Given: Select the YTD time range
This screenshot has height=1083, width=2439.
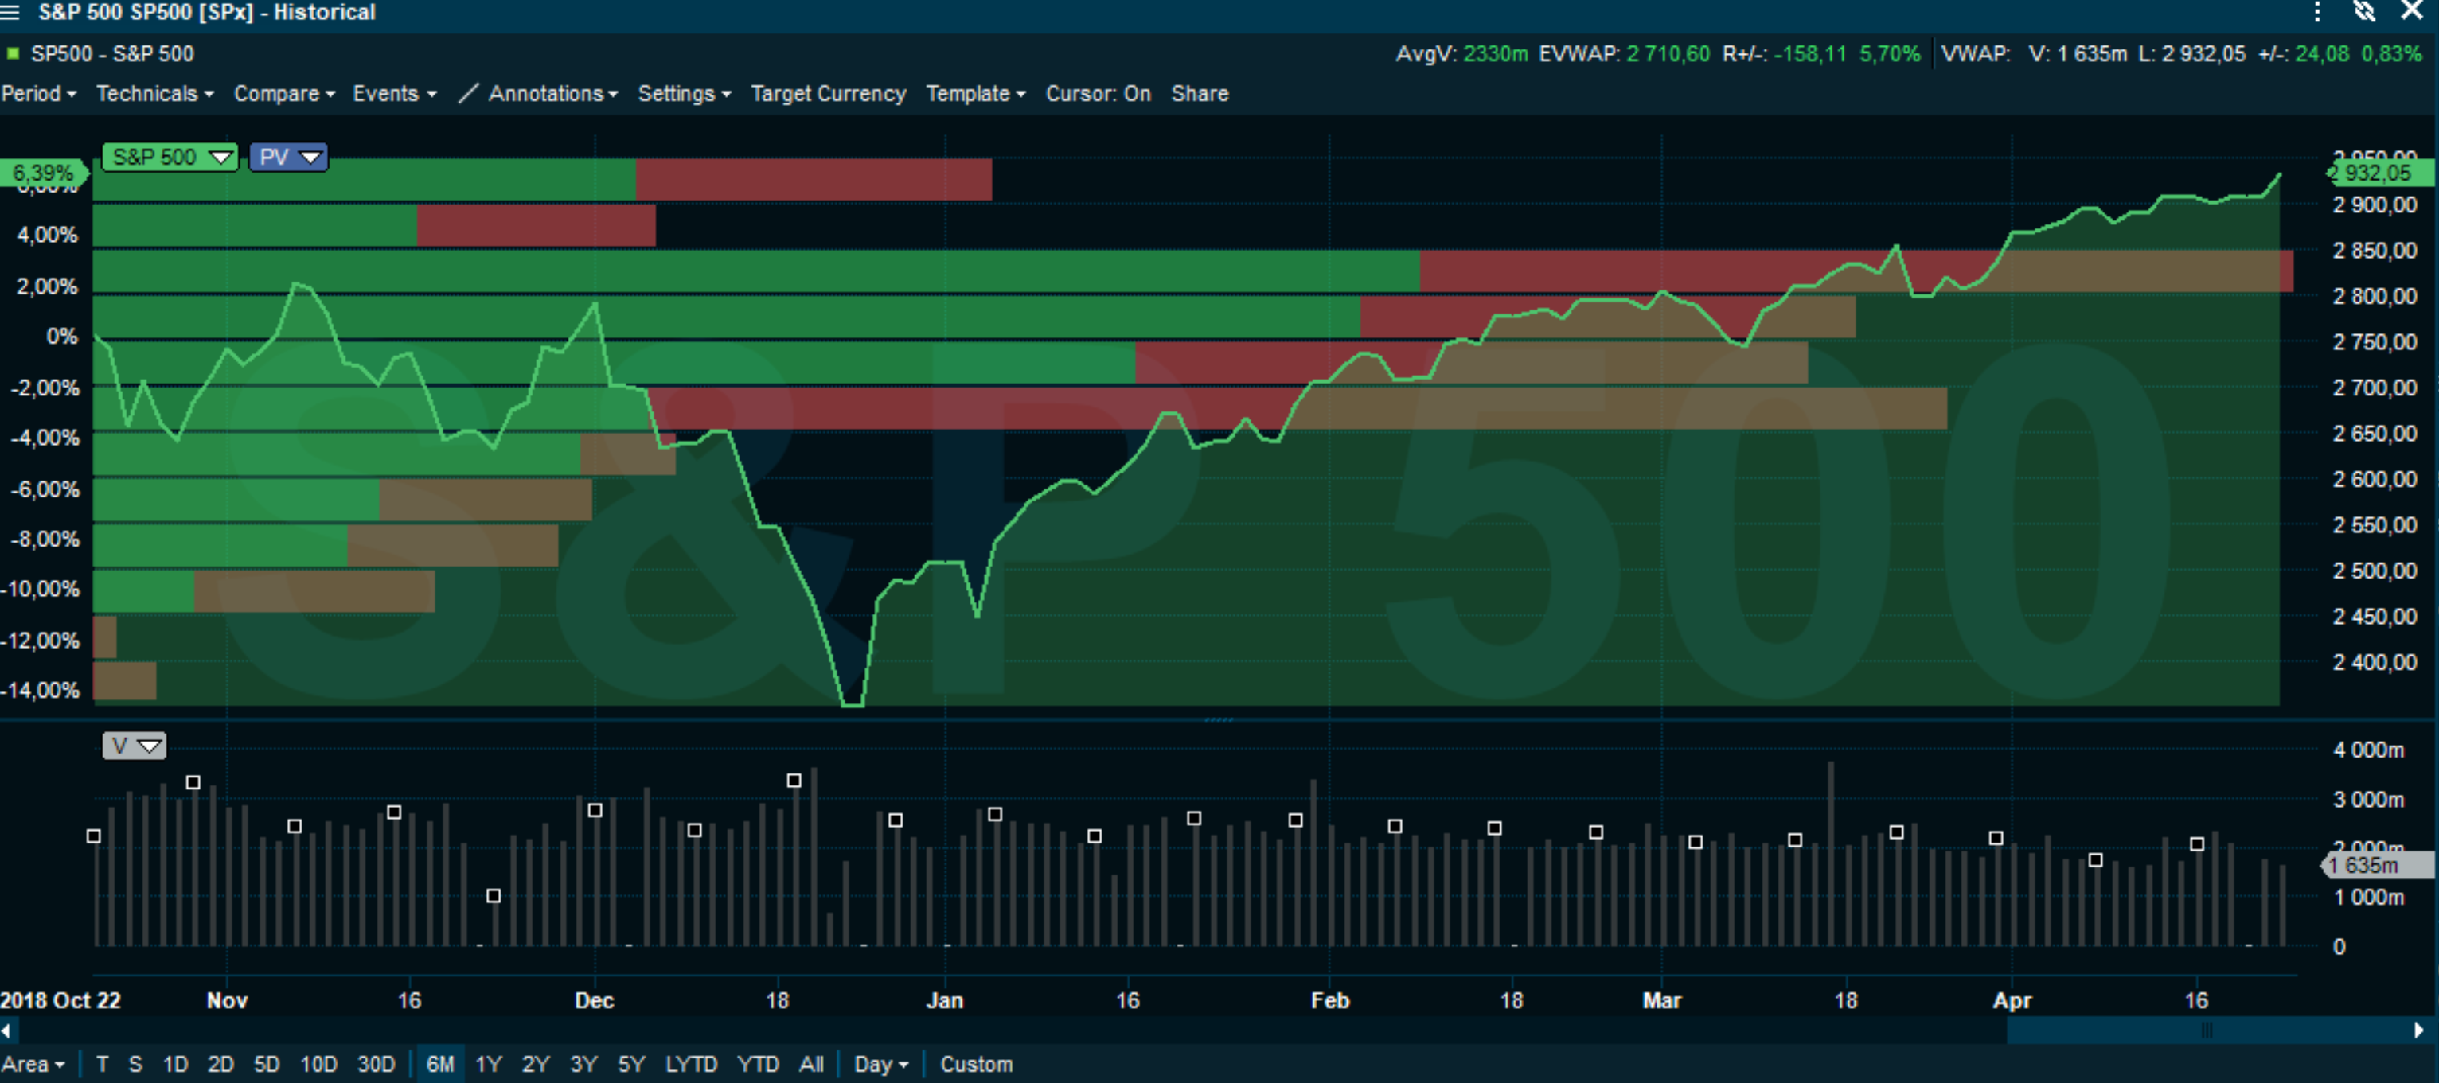Looking at the screenshot, I should point(758,1064).
